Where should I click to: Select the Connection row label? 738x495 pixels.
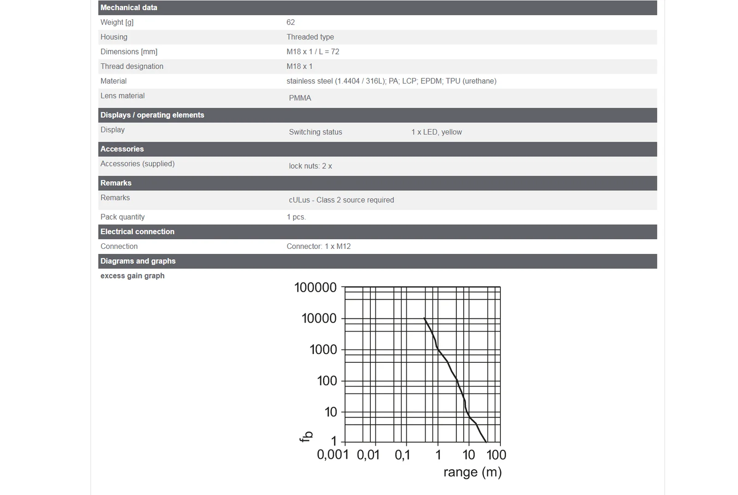click(119, 247)
